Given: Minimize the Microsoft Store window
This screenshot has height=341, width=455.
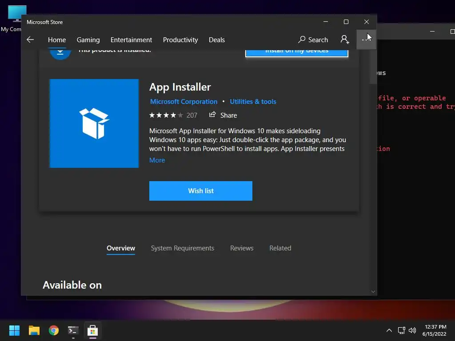Looking at the screenshot, I should [x=326, y=22].
